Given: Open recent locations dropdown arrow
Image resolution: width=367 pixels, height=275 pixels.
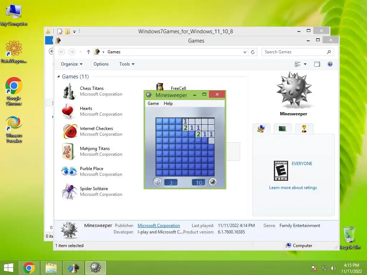Looking at the screenshot, I should pyautogui.click(x=81, y=52).
